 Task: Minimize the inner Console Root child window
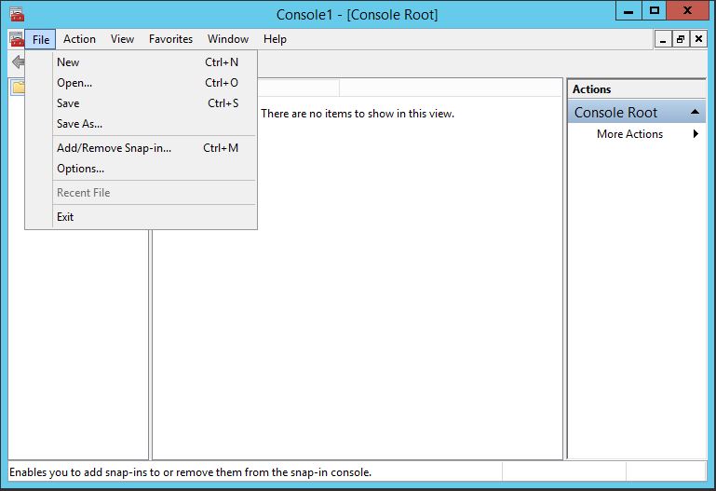(662, 39)
